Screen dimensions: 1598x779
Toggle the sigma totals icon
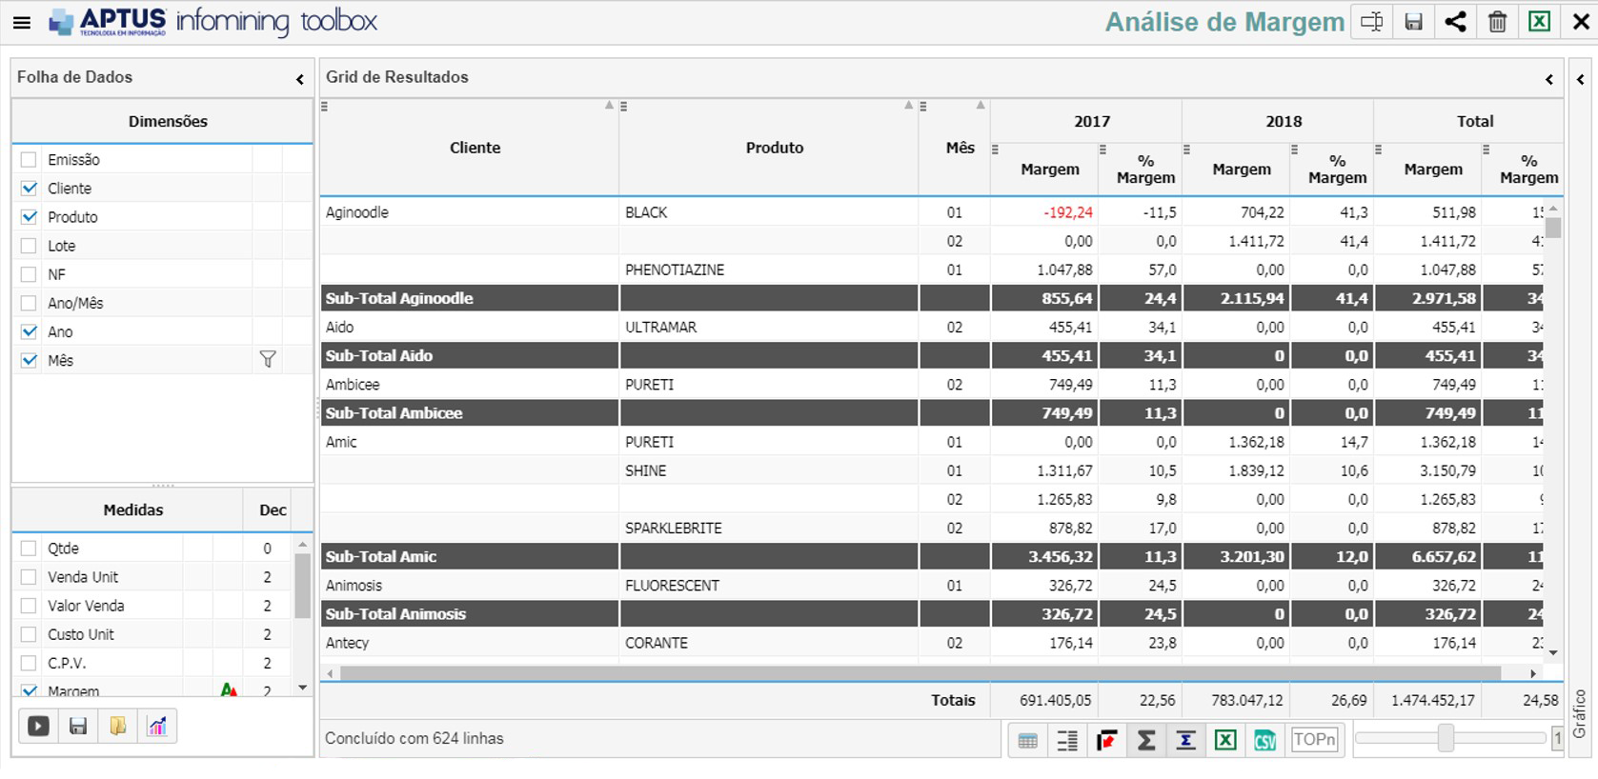coord(1146,740)
